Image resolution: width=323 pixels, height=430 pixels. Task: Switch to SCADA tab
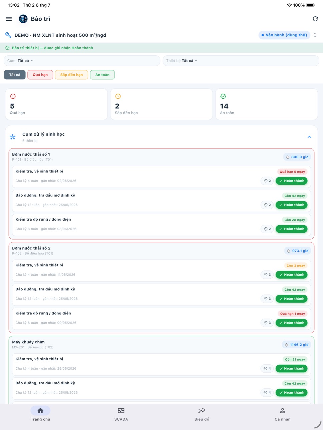pos(121,414)
